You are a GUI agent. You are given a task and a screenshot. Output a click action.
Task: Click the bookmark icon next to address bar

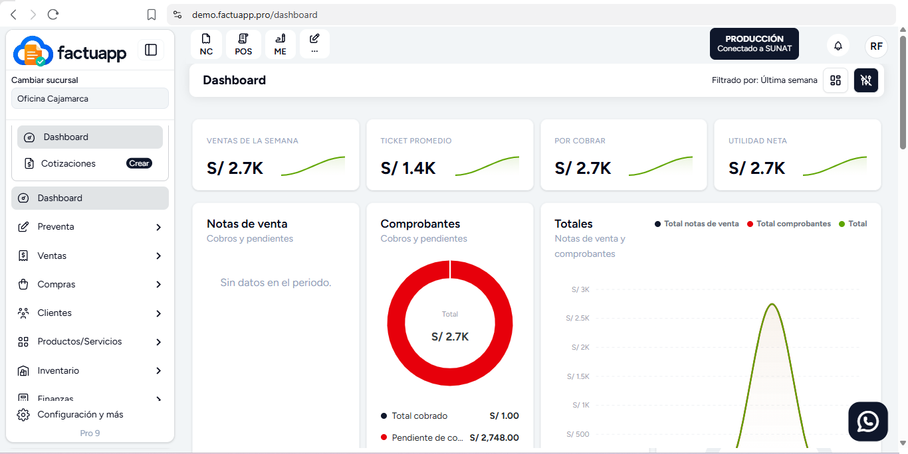[x=152, y=15]
